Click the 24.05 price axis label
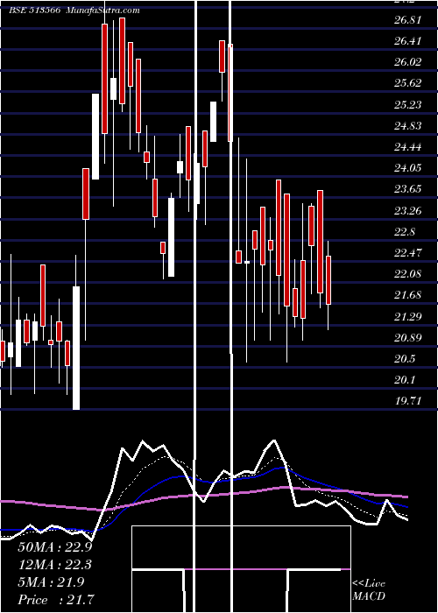The height and width of the screenshot is (613, 438). tap(408, 168)
